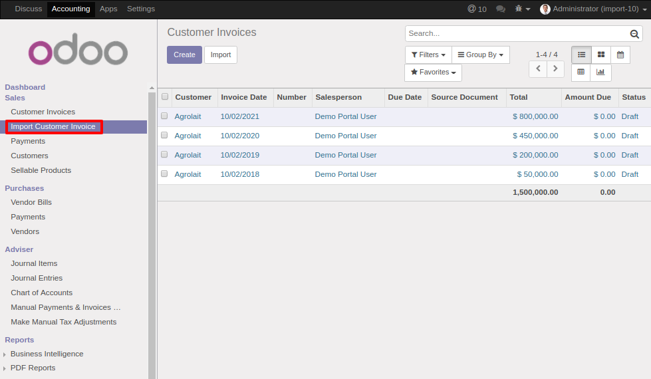Click the Import button
651x379 pixels.
pos(221,55)
